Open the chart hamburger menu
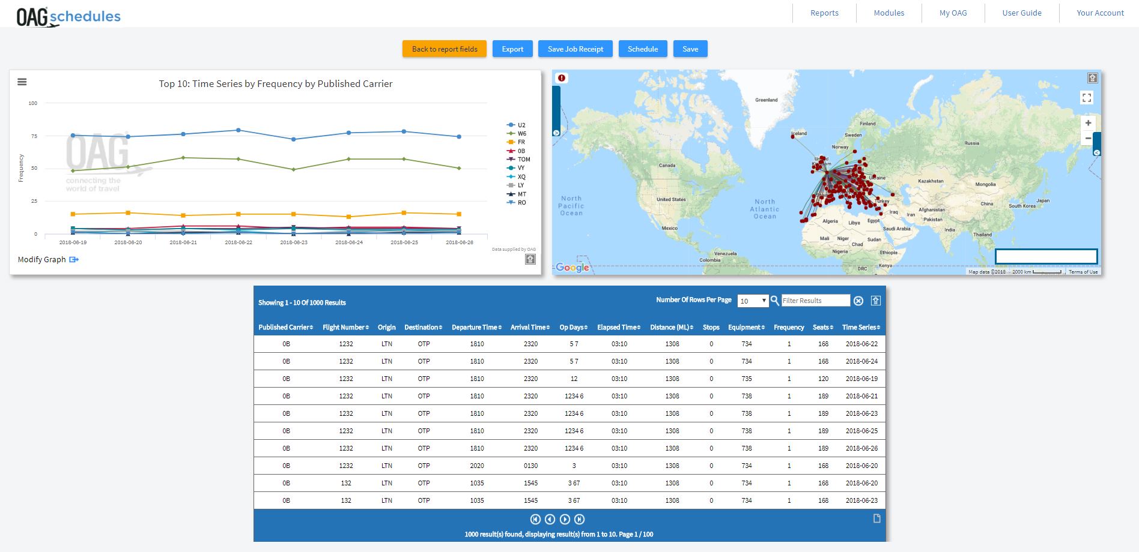 pyautogui.click(x=22, y=82)
